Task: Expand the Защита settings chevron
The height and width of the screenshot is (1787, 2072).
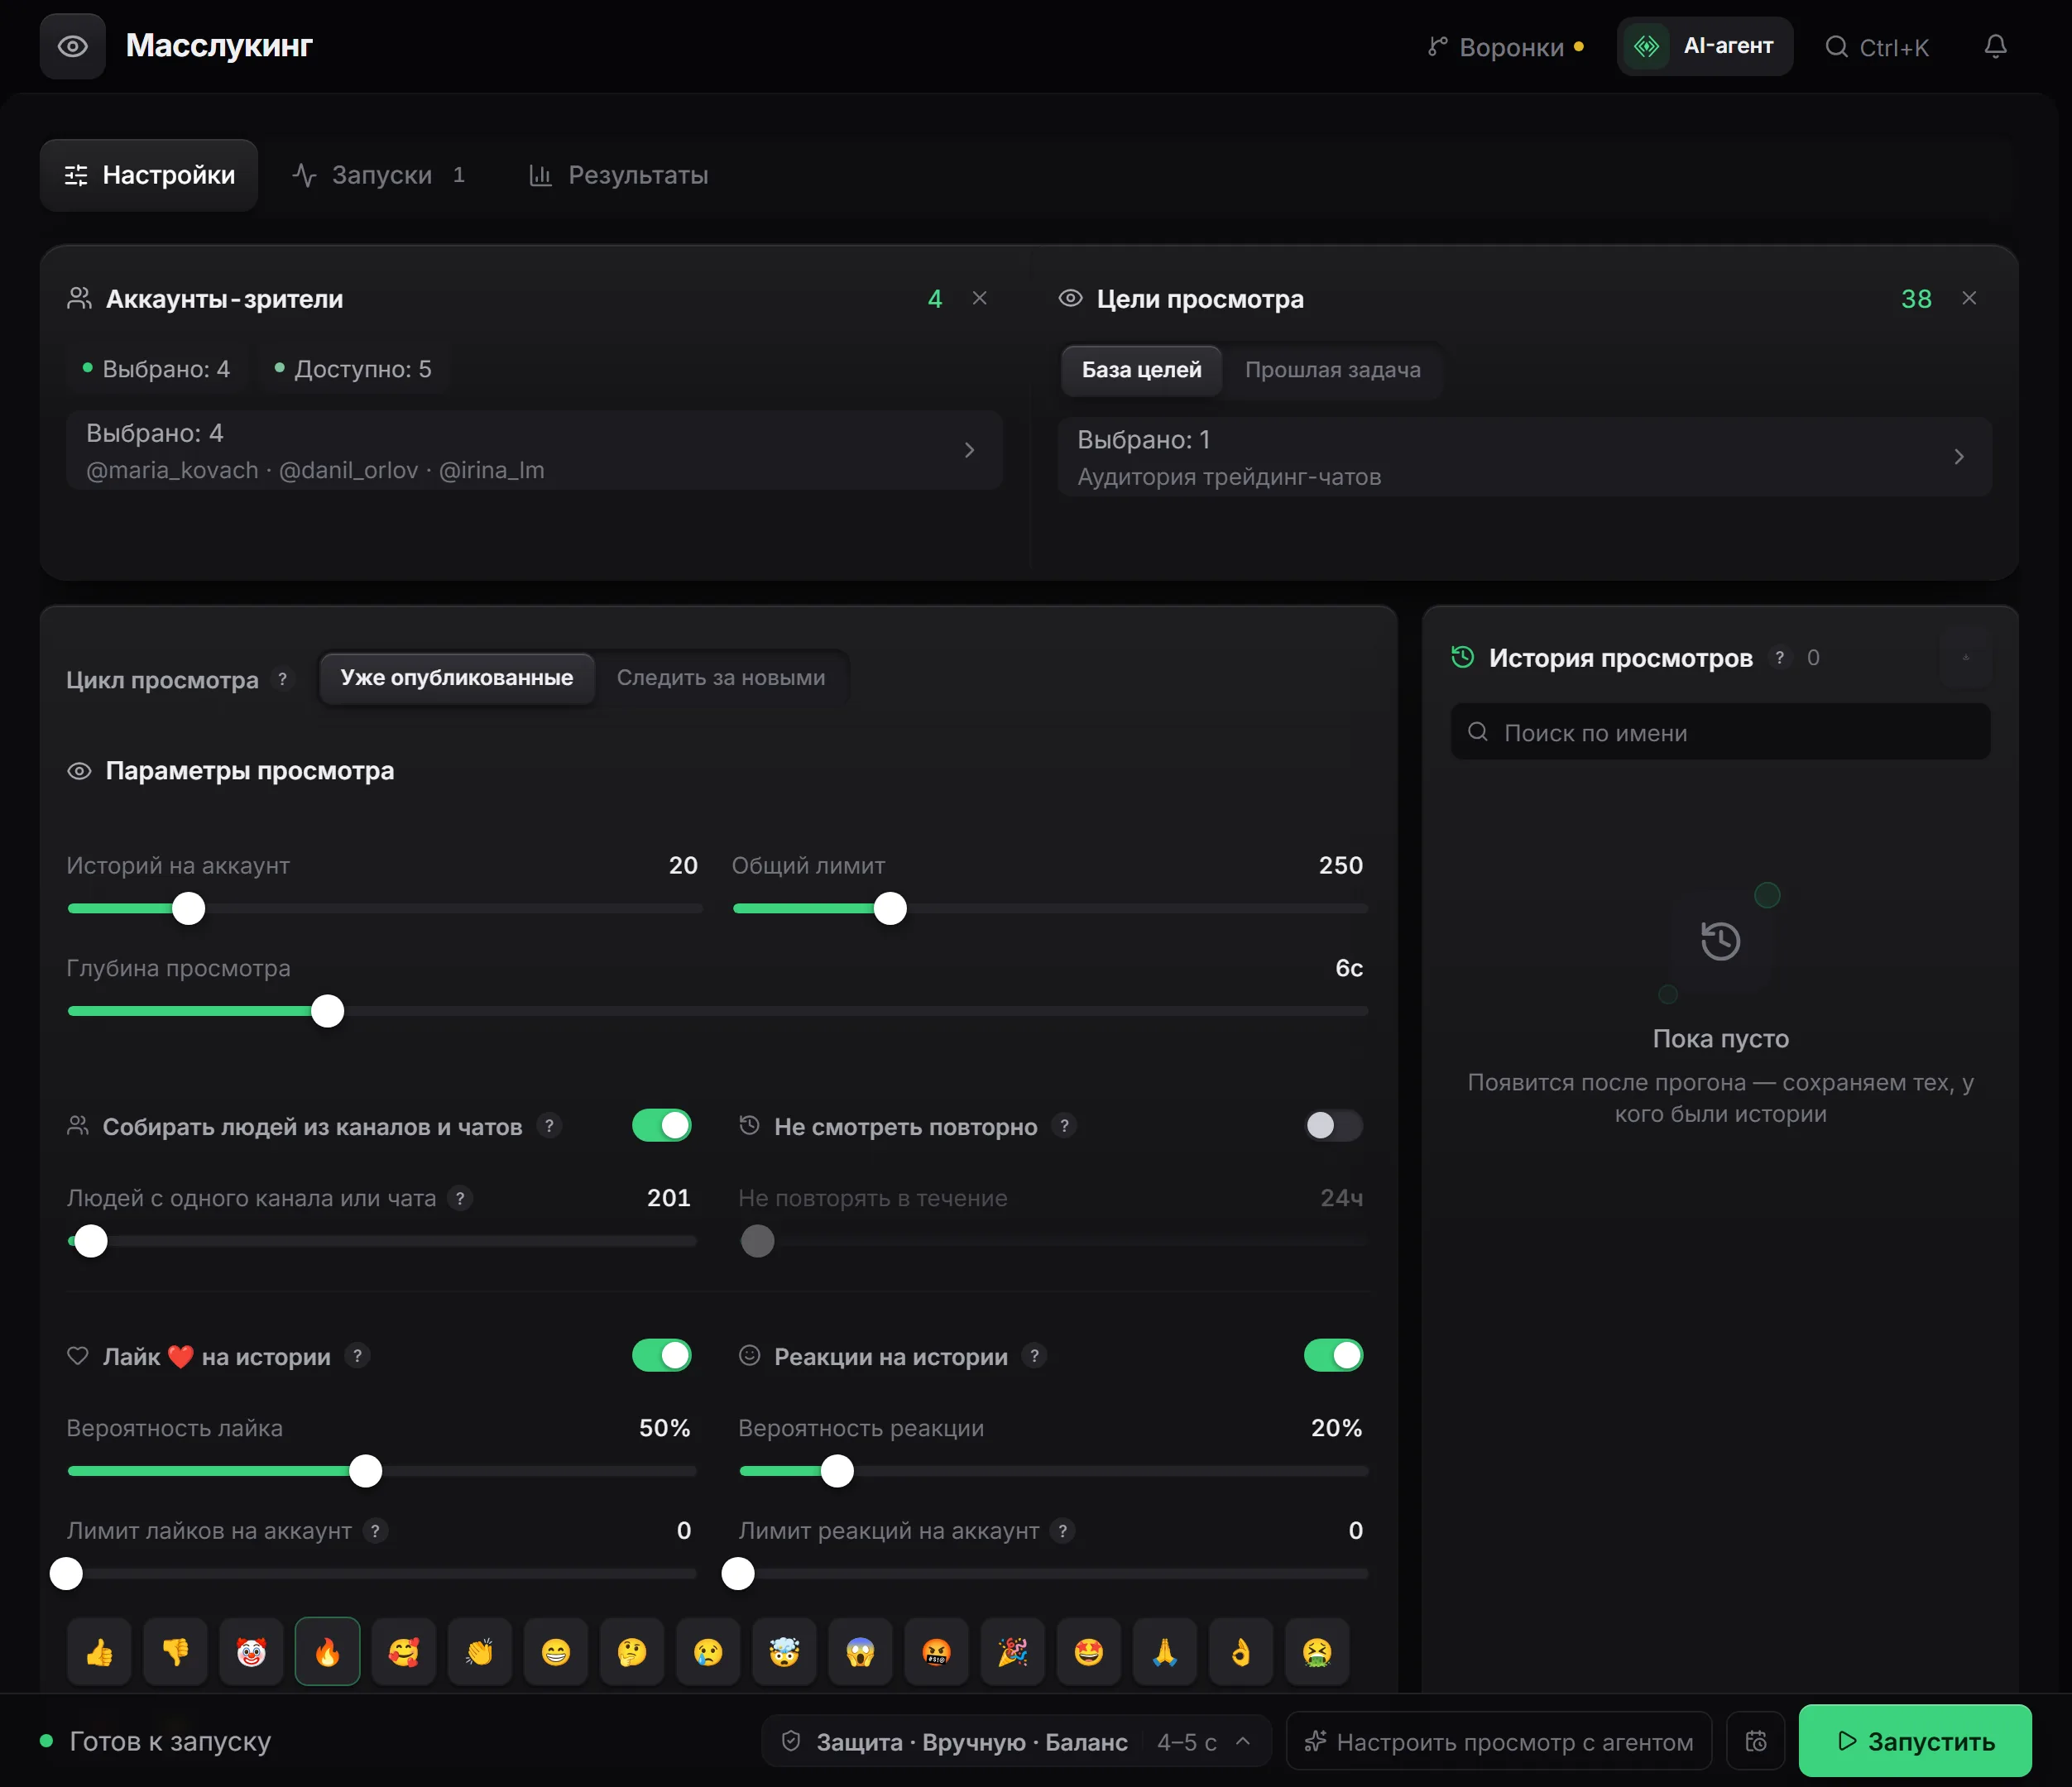Action: pos(1243,1741)
